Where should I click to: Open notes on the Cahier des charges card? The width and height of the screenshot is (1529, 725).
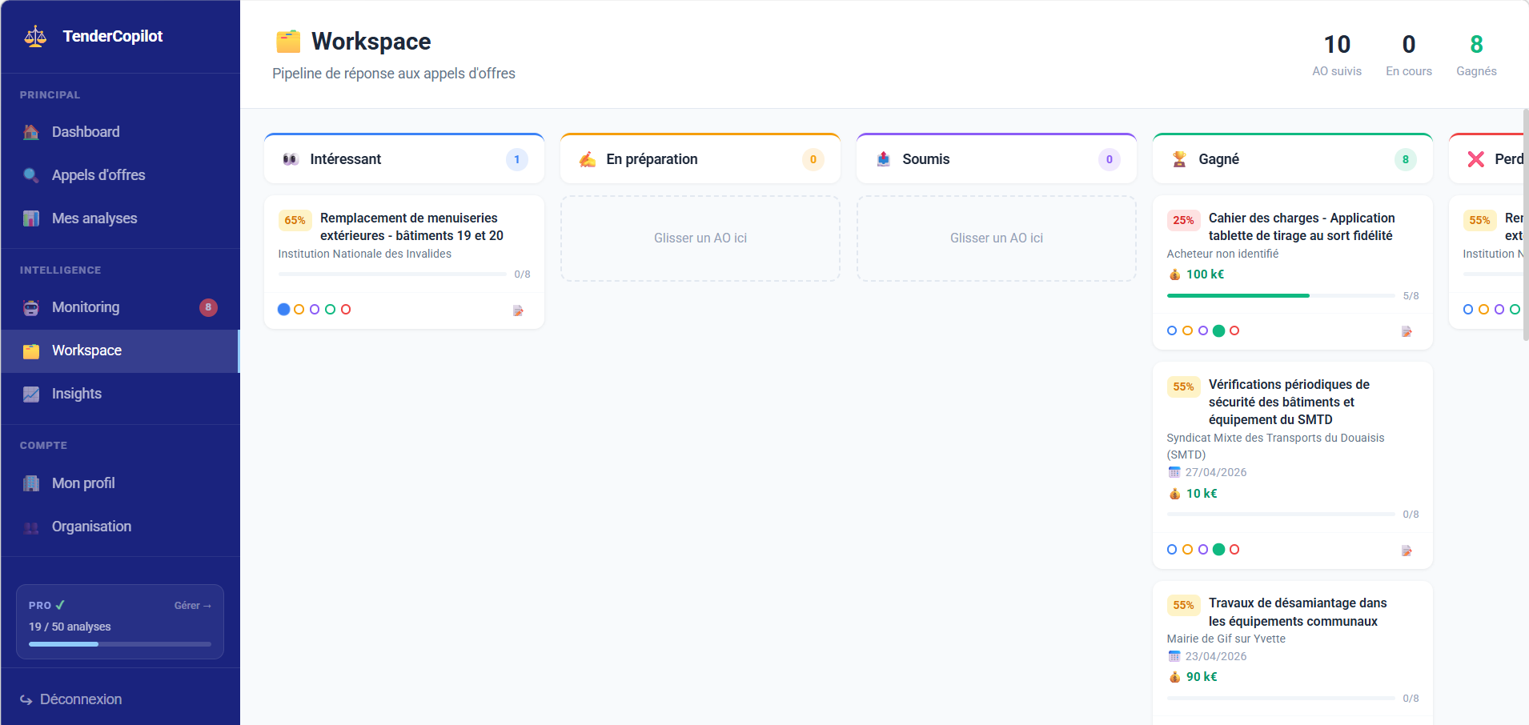(x=1407, y=330)
